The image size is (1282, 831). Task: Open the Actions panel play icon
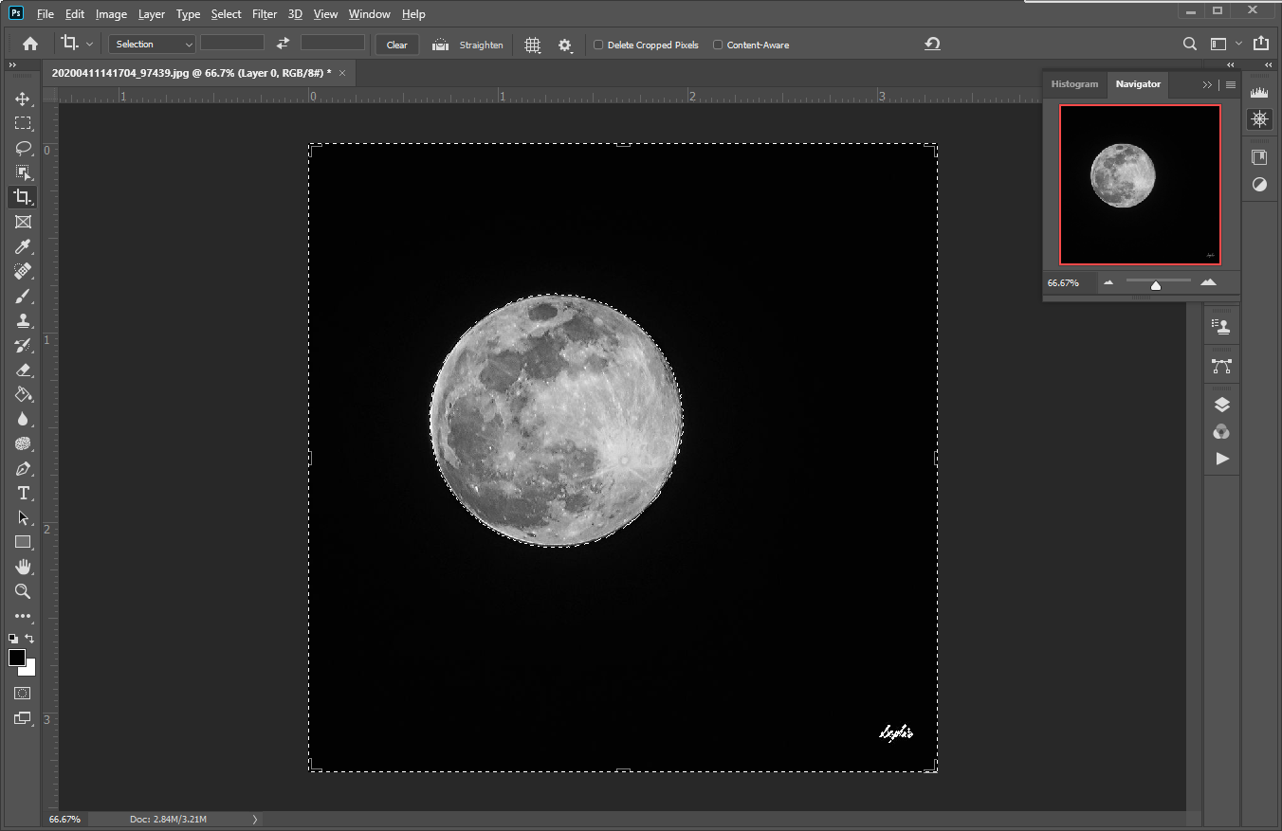pos(1221,459)
